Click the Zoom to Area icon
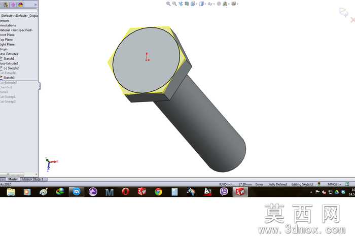The width and height of the screenshot is (355, 236). 174,4
